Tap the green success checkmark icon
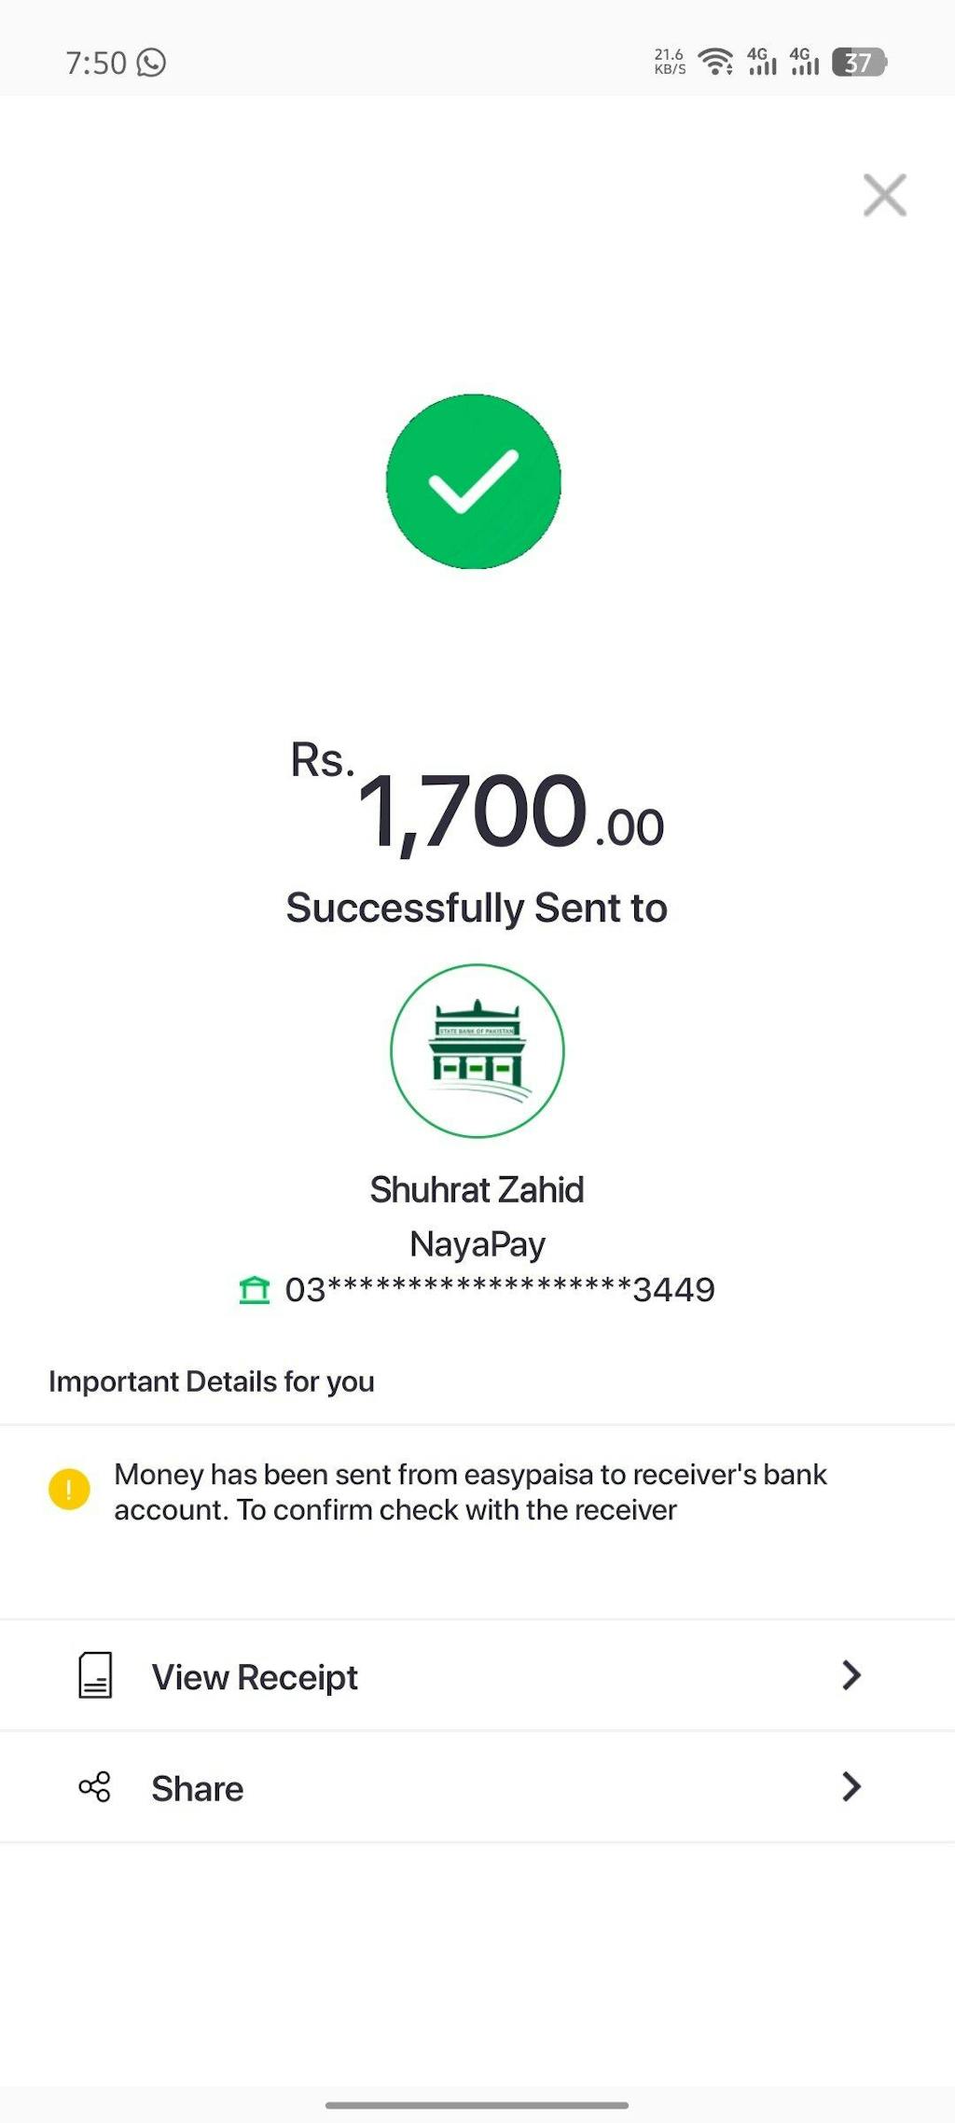 point(474,481)
